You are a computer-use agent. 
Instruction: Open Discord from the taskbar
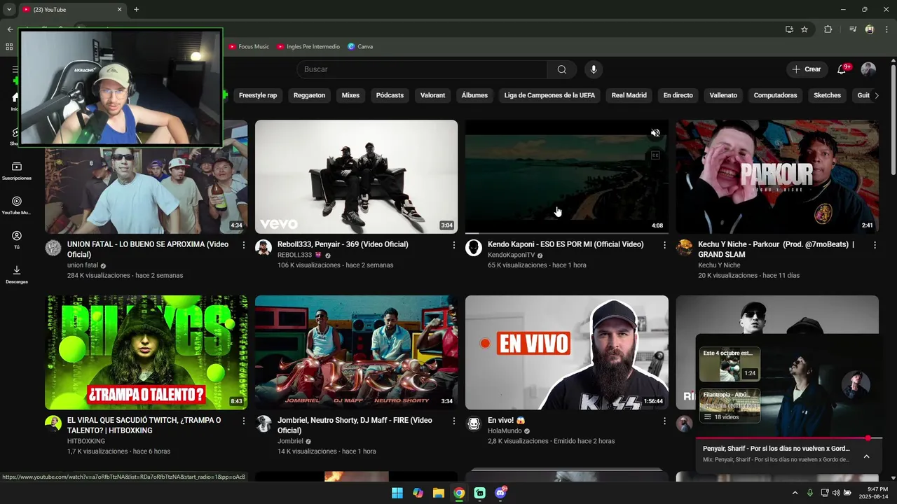point(500,493)
